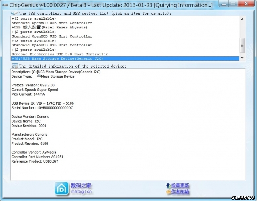This screenshot has height=201, width=257.
Task: Click the Product Revision 0100 line
Action: pyautogui.click(x=30, y=143)
